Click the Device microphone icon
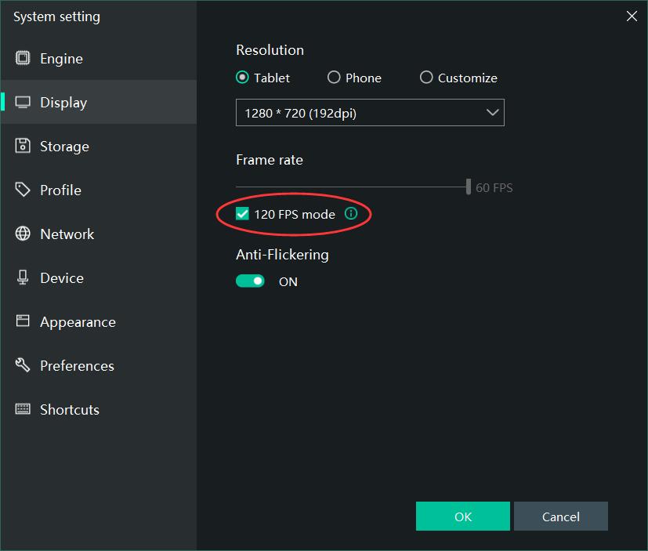This screenshot has width=648, height=551. (24, 278)
